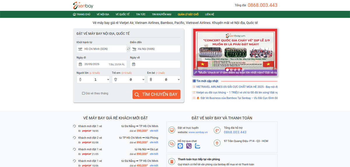Open the Người lớn adult count dropdown

(93, 79)
